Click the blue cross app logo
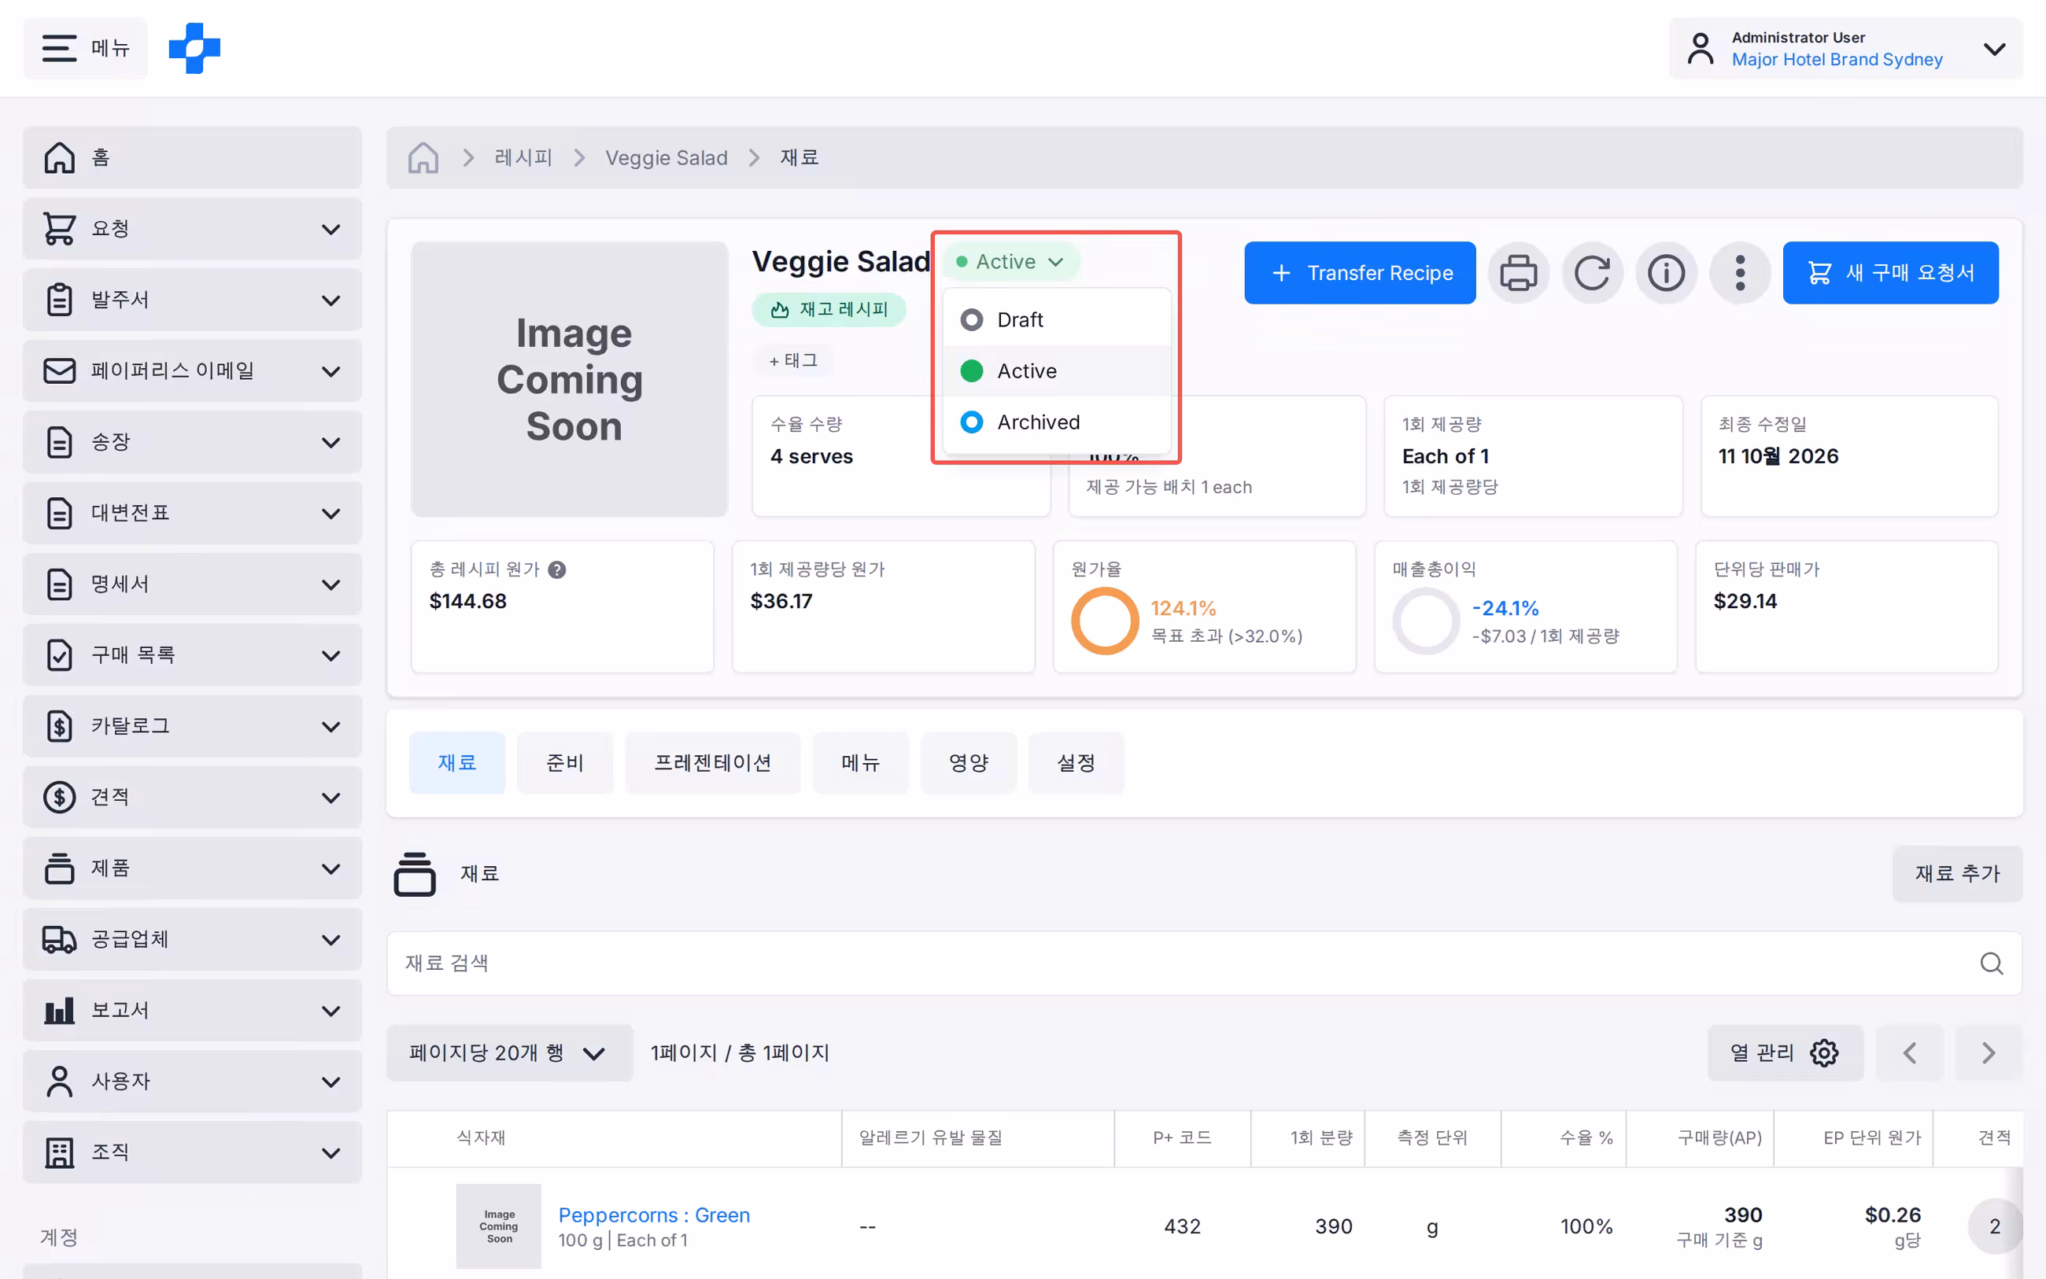This screenshot has height=1279, width=2046. (x=194, y=48)
